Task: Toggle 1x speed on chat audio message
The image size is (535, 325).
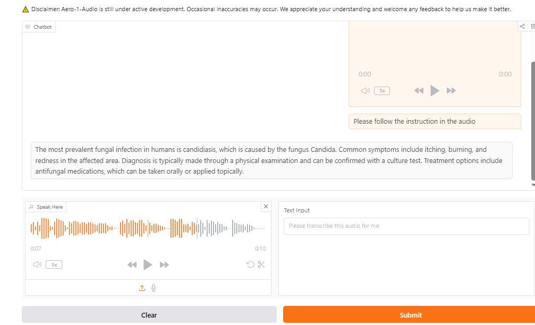Action: (381, 91)
